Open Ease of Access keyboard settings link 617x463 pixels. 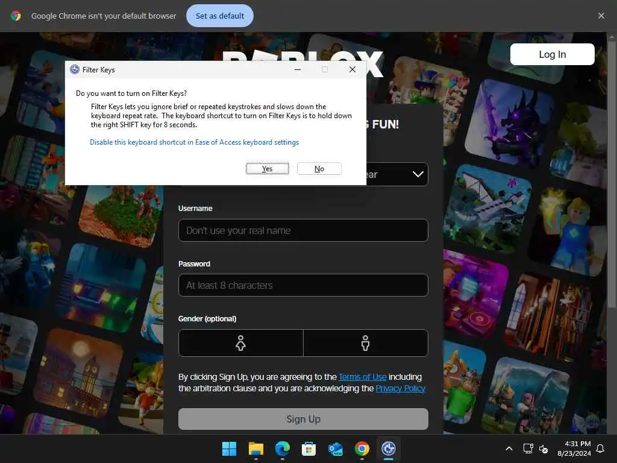(194, 142)
